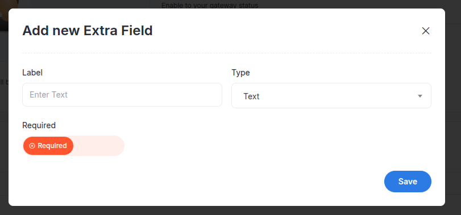Image resolution: width=461 pixels, height=215 pixels.
Task: Close the Add new Extra Field dialog
Action: [425, 31]
